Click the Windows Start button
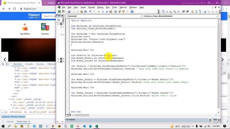Image resolution: width=230 pixels, height=129 pixels. (3, 126)
